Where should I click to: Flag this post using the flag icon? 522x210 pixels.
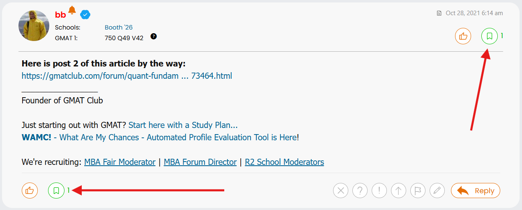[418, 190]
